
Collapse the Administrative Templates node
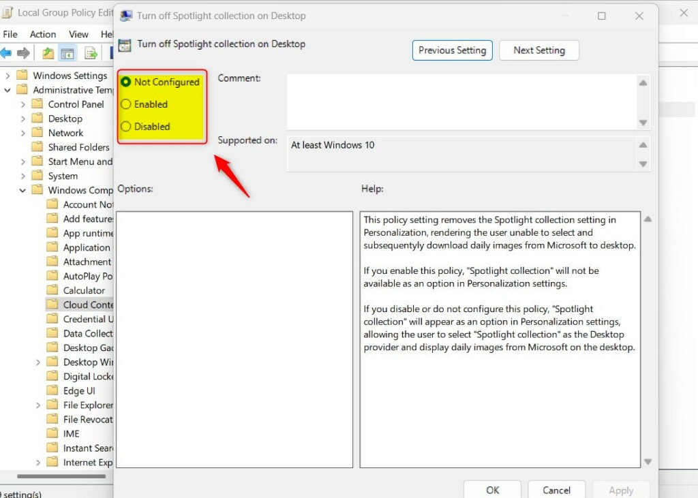click(7, 90)
